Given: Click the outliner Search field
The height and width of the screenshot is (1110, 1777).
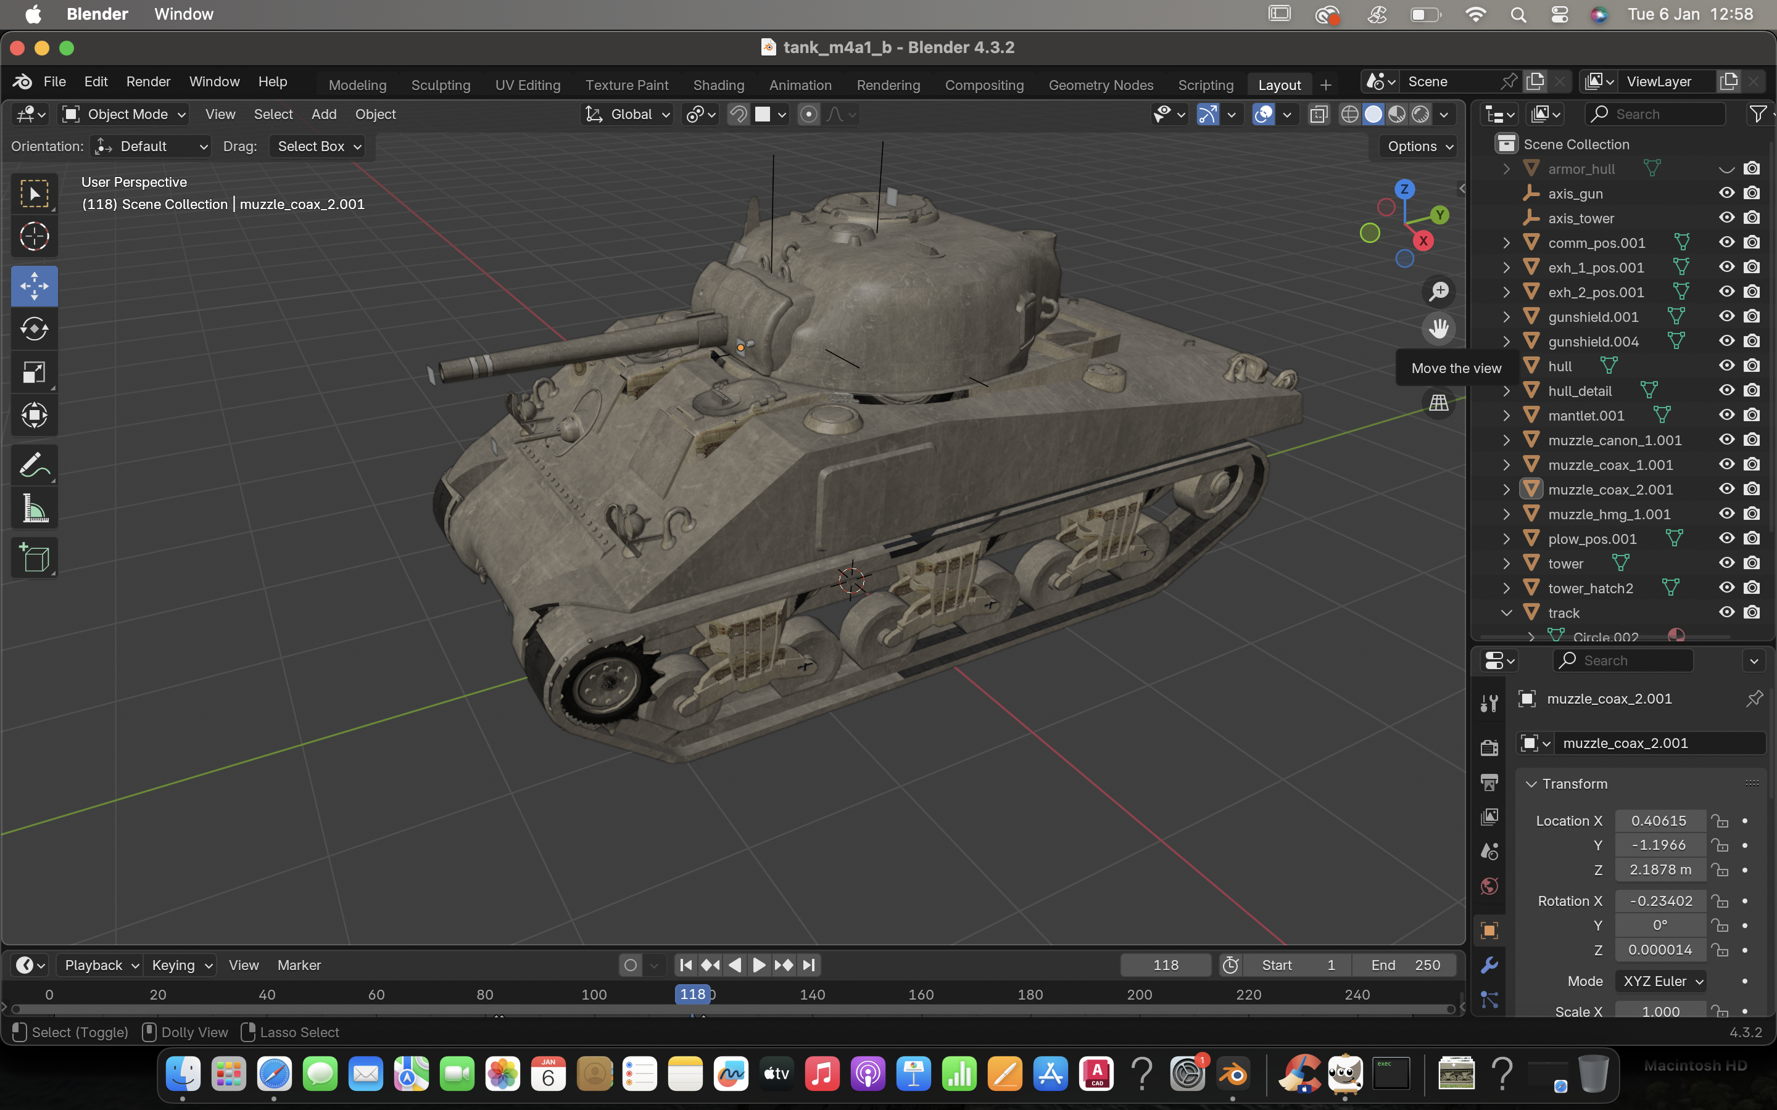Looking at the screenshot, I should [x=1655, y=115].
